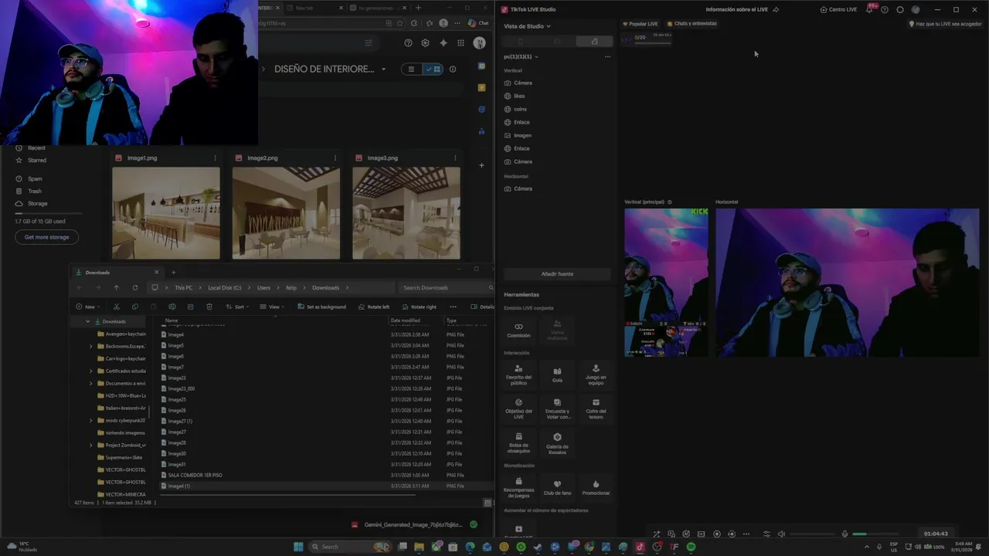Open the Promocionar tool

click(596, 486)
